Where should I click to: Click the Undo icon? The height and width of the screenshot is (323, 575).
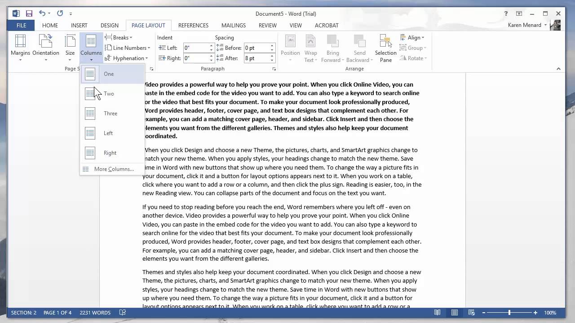(43, 13)
